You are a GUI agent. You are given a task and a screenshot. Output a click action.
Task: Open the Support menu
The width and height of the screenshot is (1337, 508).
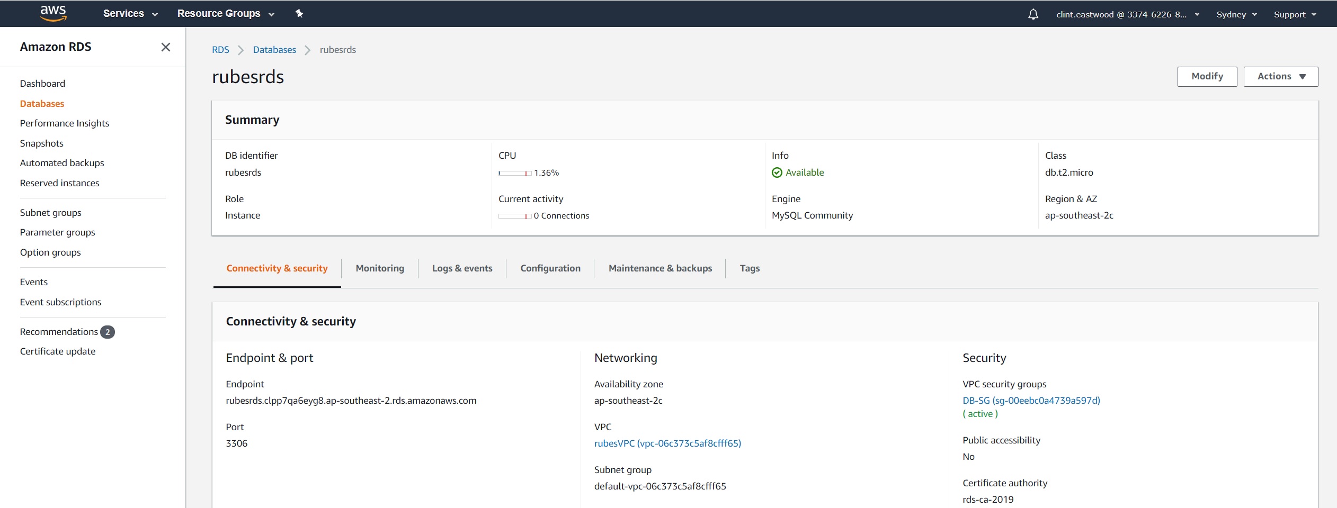coord(1295,14)
